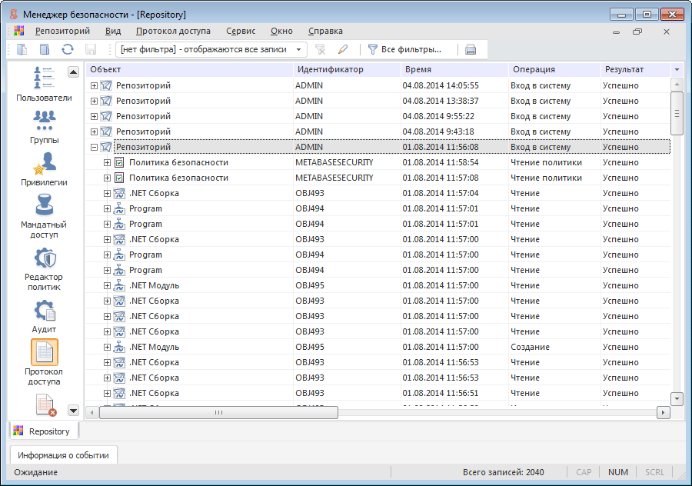Clear the filter using funnel icon
Screen dimensions: 692x486
321,49
